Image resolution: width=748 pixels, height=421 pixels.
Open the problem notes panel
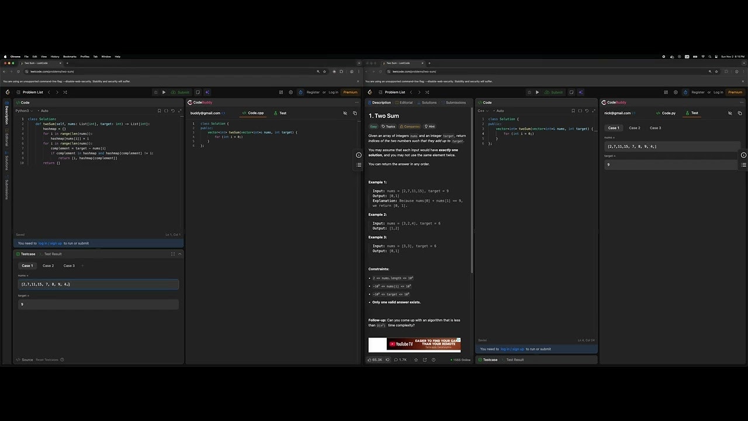point(198,92)
